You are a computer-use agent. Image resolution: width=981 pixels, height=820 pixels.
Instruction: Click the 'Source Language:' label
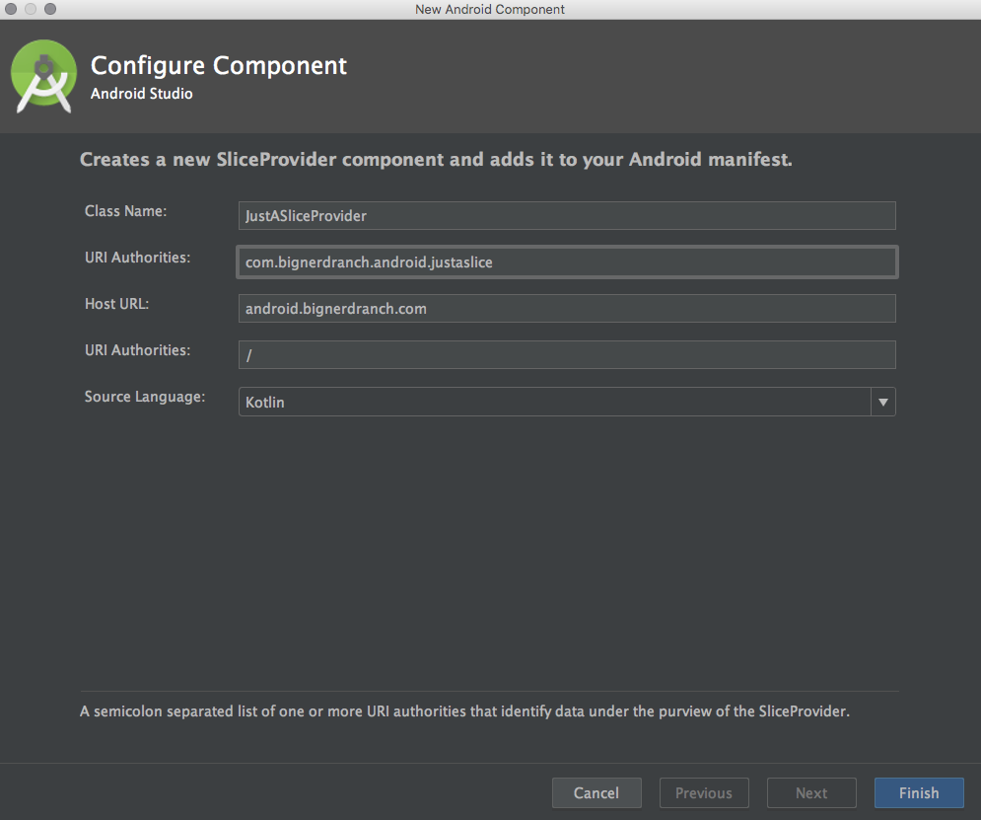point(145,397)
